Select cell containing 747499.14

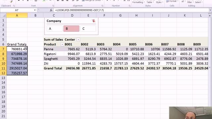tap(17, 63)
